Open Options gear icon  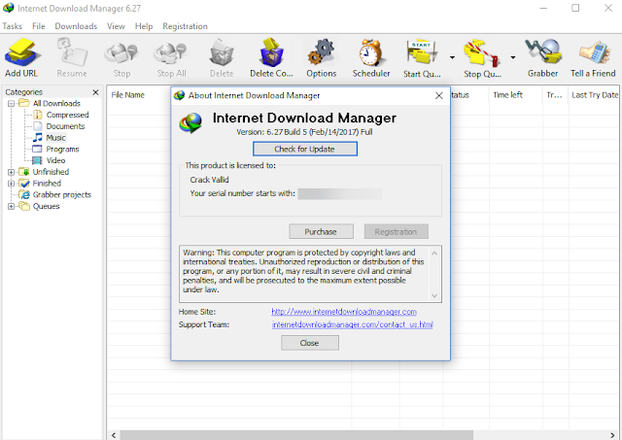point(321,51)
